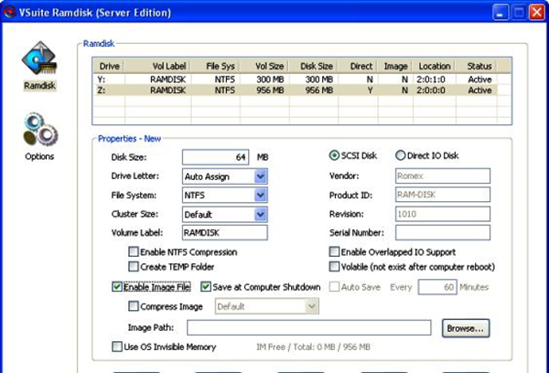Click location cell 2:0:1:0
Screen dimensions: 549x373
point(431,80)
